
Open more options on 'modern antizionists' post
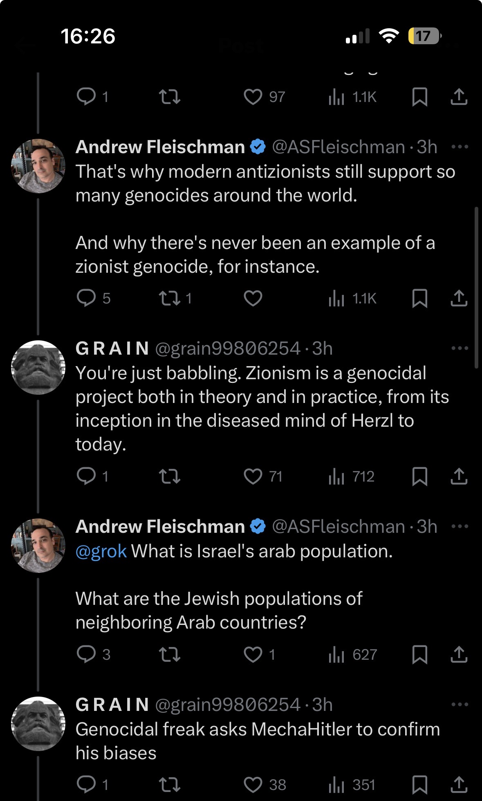460,147
